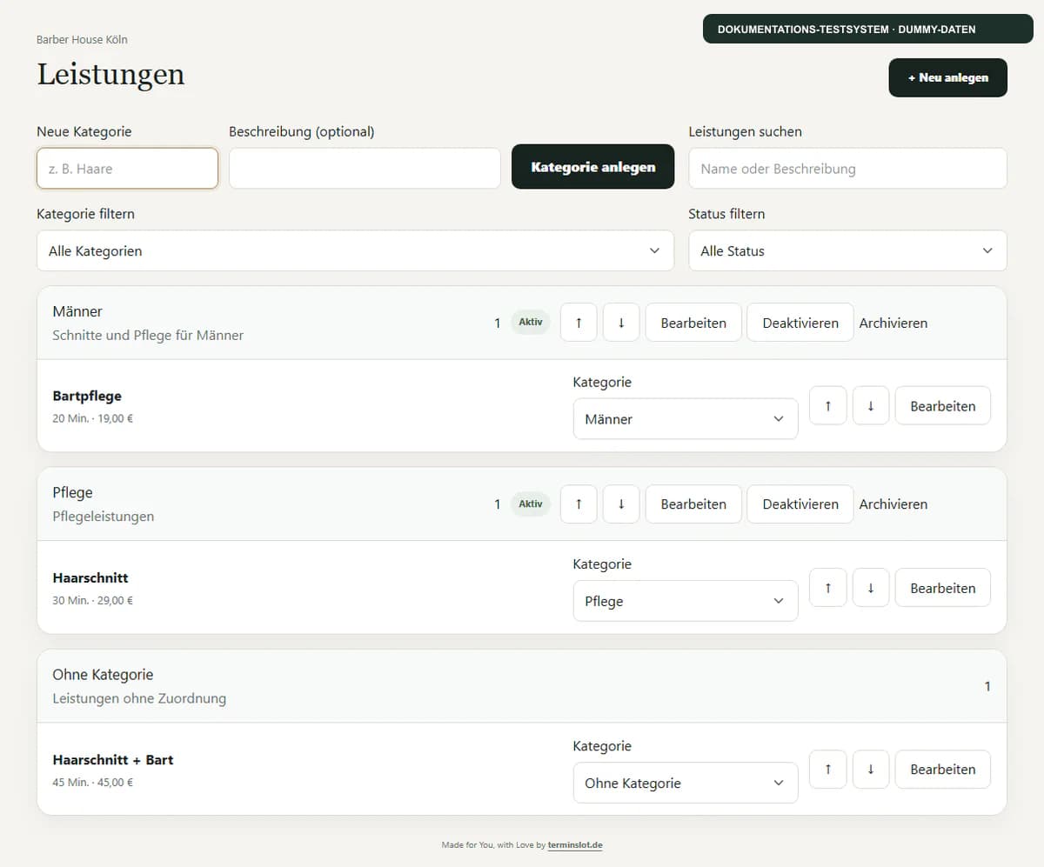
Task: Open the terminslot.de footer link
Action: pos(575,844)
